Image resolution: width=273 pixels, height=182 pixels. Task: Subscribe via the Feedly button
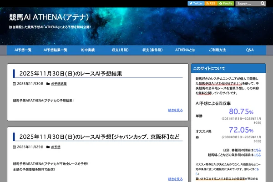(x=226, y=4)
